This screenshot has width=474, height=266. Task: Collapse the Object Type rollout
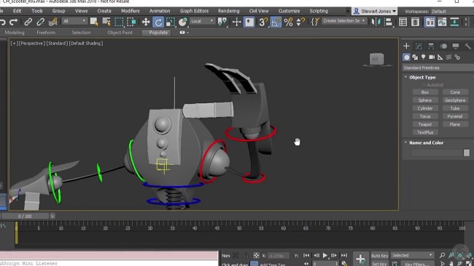pyautogui.click(x=422, y=78)
